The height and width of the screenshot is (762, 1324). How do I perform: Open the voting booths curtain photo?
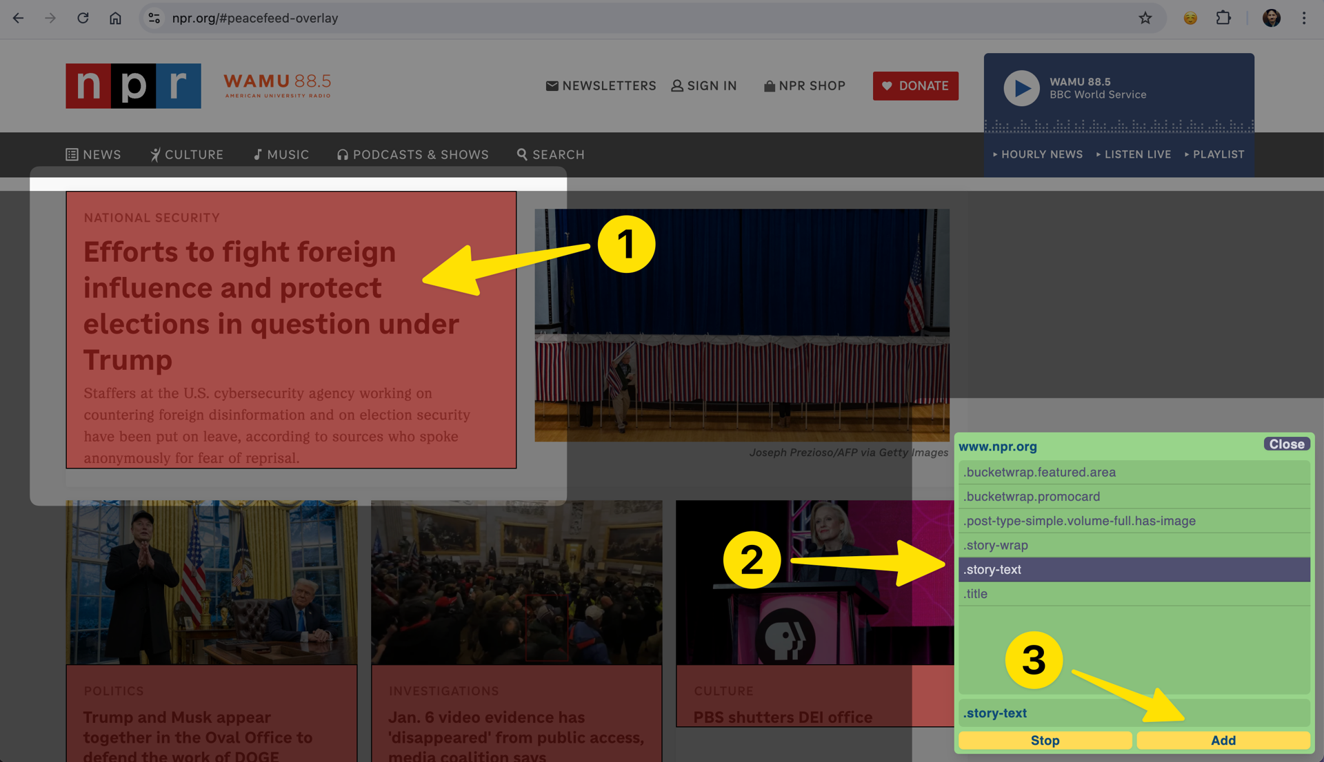(x=742, y=325)
